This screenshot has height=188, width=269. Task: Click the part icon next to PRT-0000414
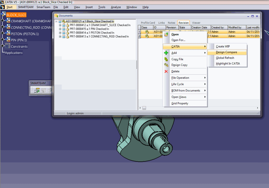pos(68,33)
